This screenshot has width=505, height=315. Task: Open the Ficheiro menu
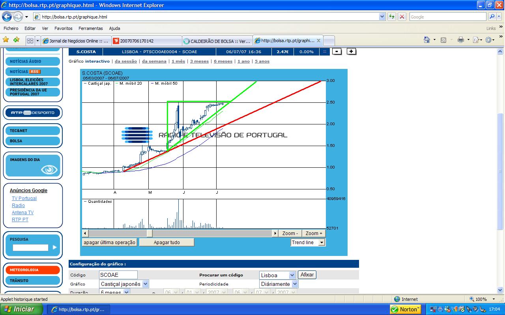click(x=11, y=28)
